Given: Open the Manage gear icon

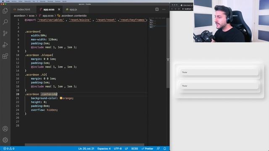Looking at the screenshot, I should [5, 140].
